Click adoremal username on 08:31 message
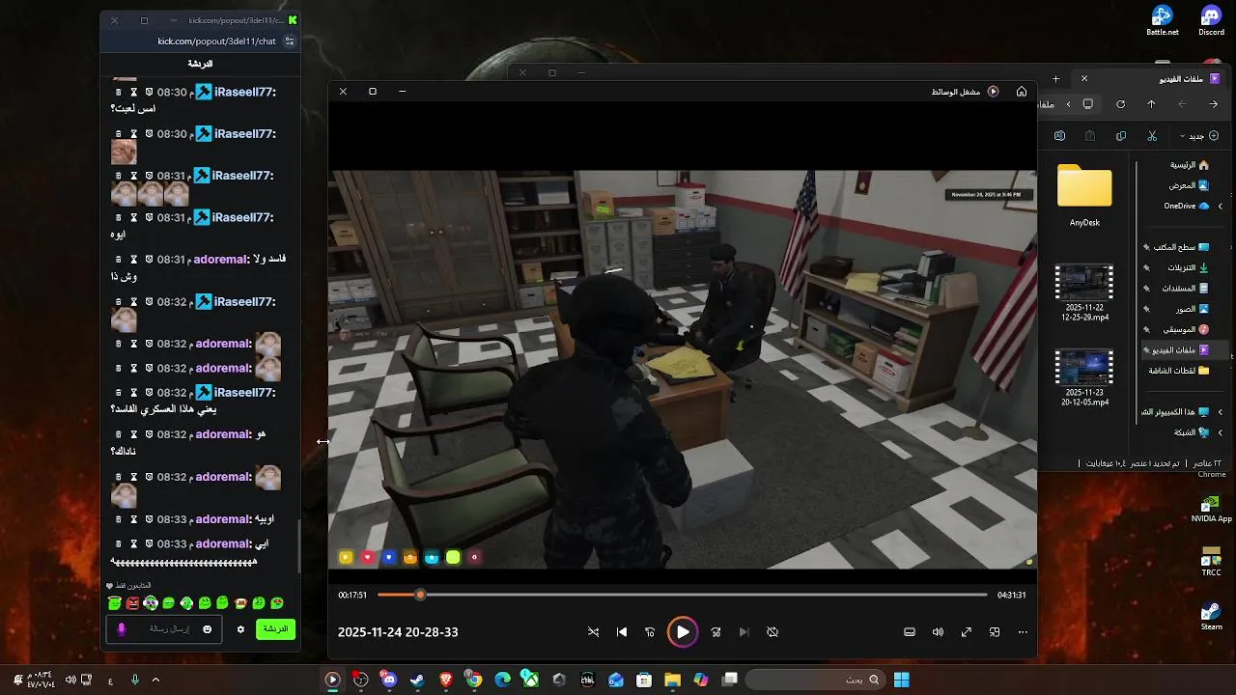The height and width of the screenshot is (695, 1236). click(221, 259)
